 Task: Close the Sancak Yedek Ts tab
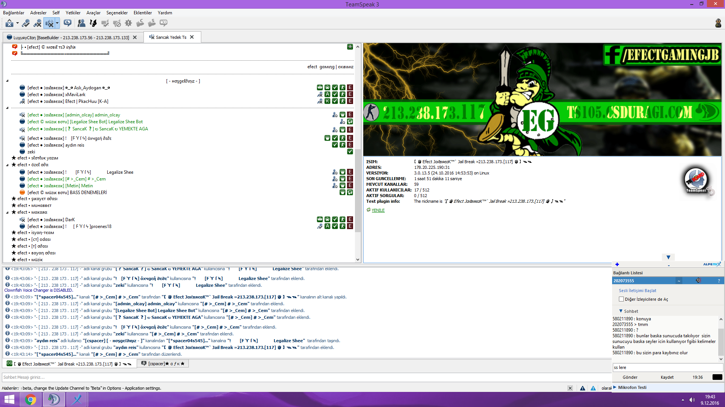[x=192, y=37]
